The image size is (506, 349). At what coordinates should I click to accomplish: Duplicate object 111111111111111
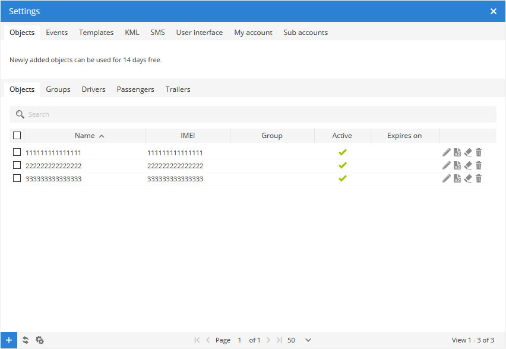(457, 152)
